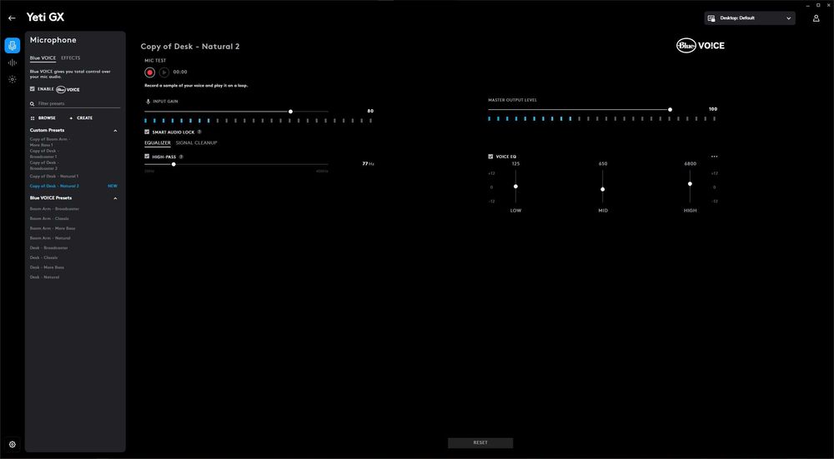Click the HIGH band EQ slider handle
This screenshot has width=834, height=459.
point(690,184)
